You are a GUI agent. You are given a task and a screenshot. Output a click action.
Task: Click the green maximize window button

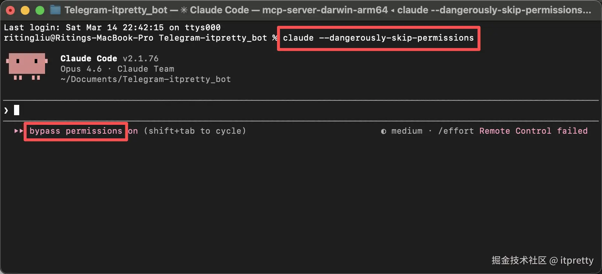pyautogui.click(x=40, y=10)
